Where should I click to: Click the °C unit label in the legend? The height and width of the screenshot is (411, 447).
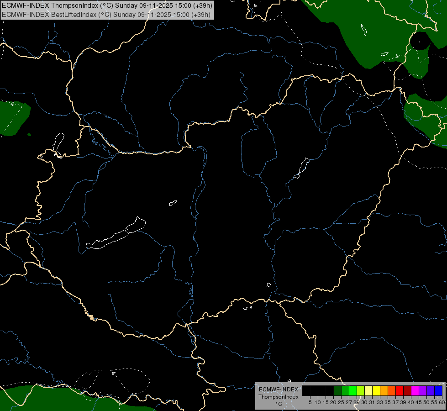click(279, 404)
